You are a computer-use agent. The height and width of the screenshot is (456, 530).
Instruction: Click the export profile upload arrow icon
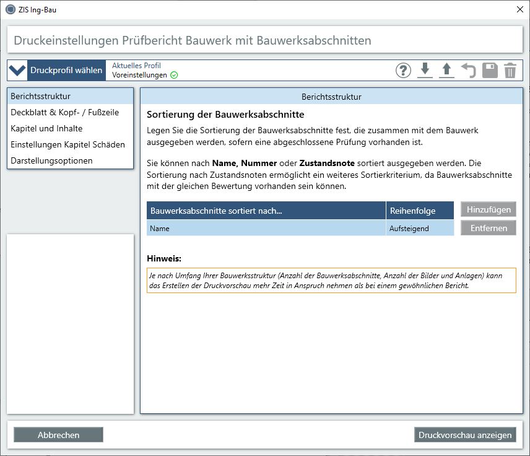coord(446,71)
